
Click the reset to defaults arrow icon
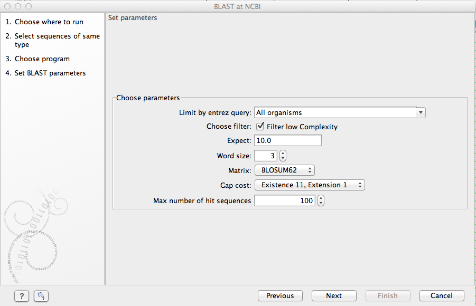(41, 296)
